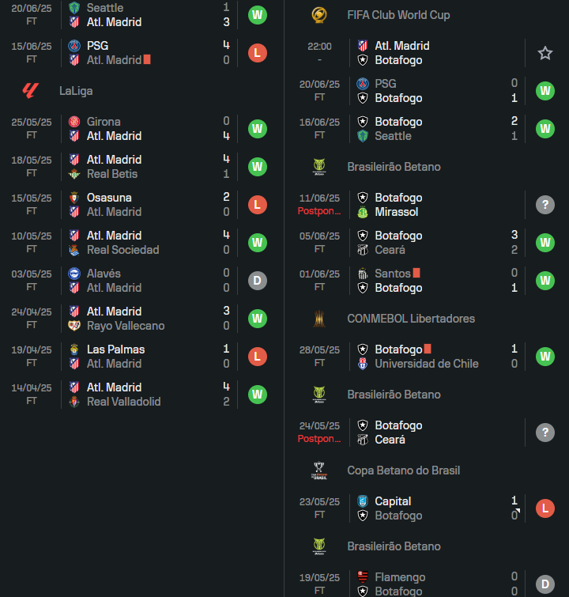Open the Capital vs Botafogo match row
The width and height of the screenshot is (569, 597).
point(426,508)
